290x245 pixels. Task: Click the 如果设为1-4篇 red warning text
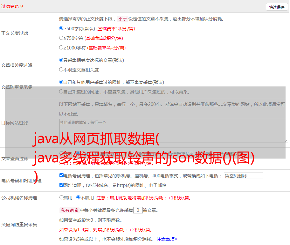(x=106, y=230)
